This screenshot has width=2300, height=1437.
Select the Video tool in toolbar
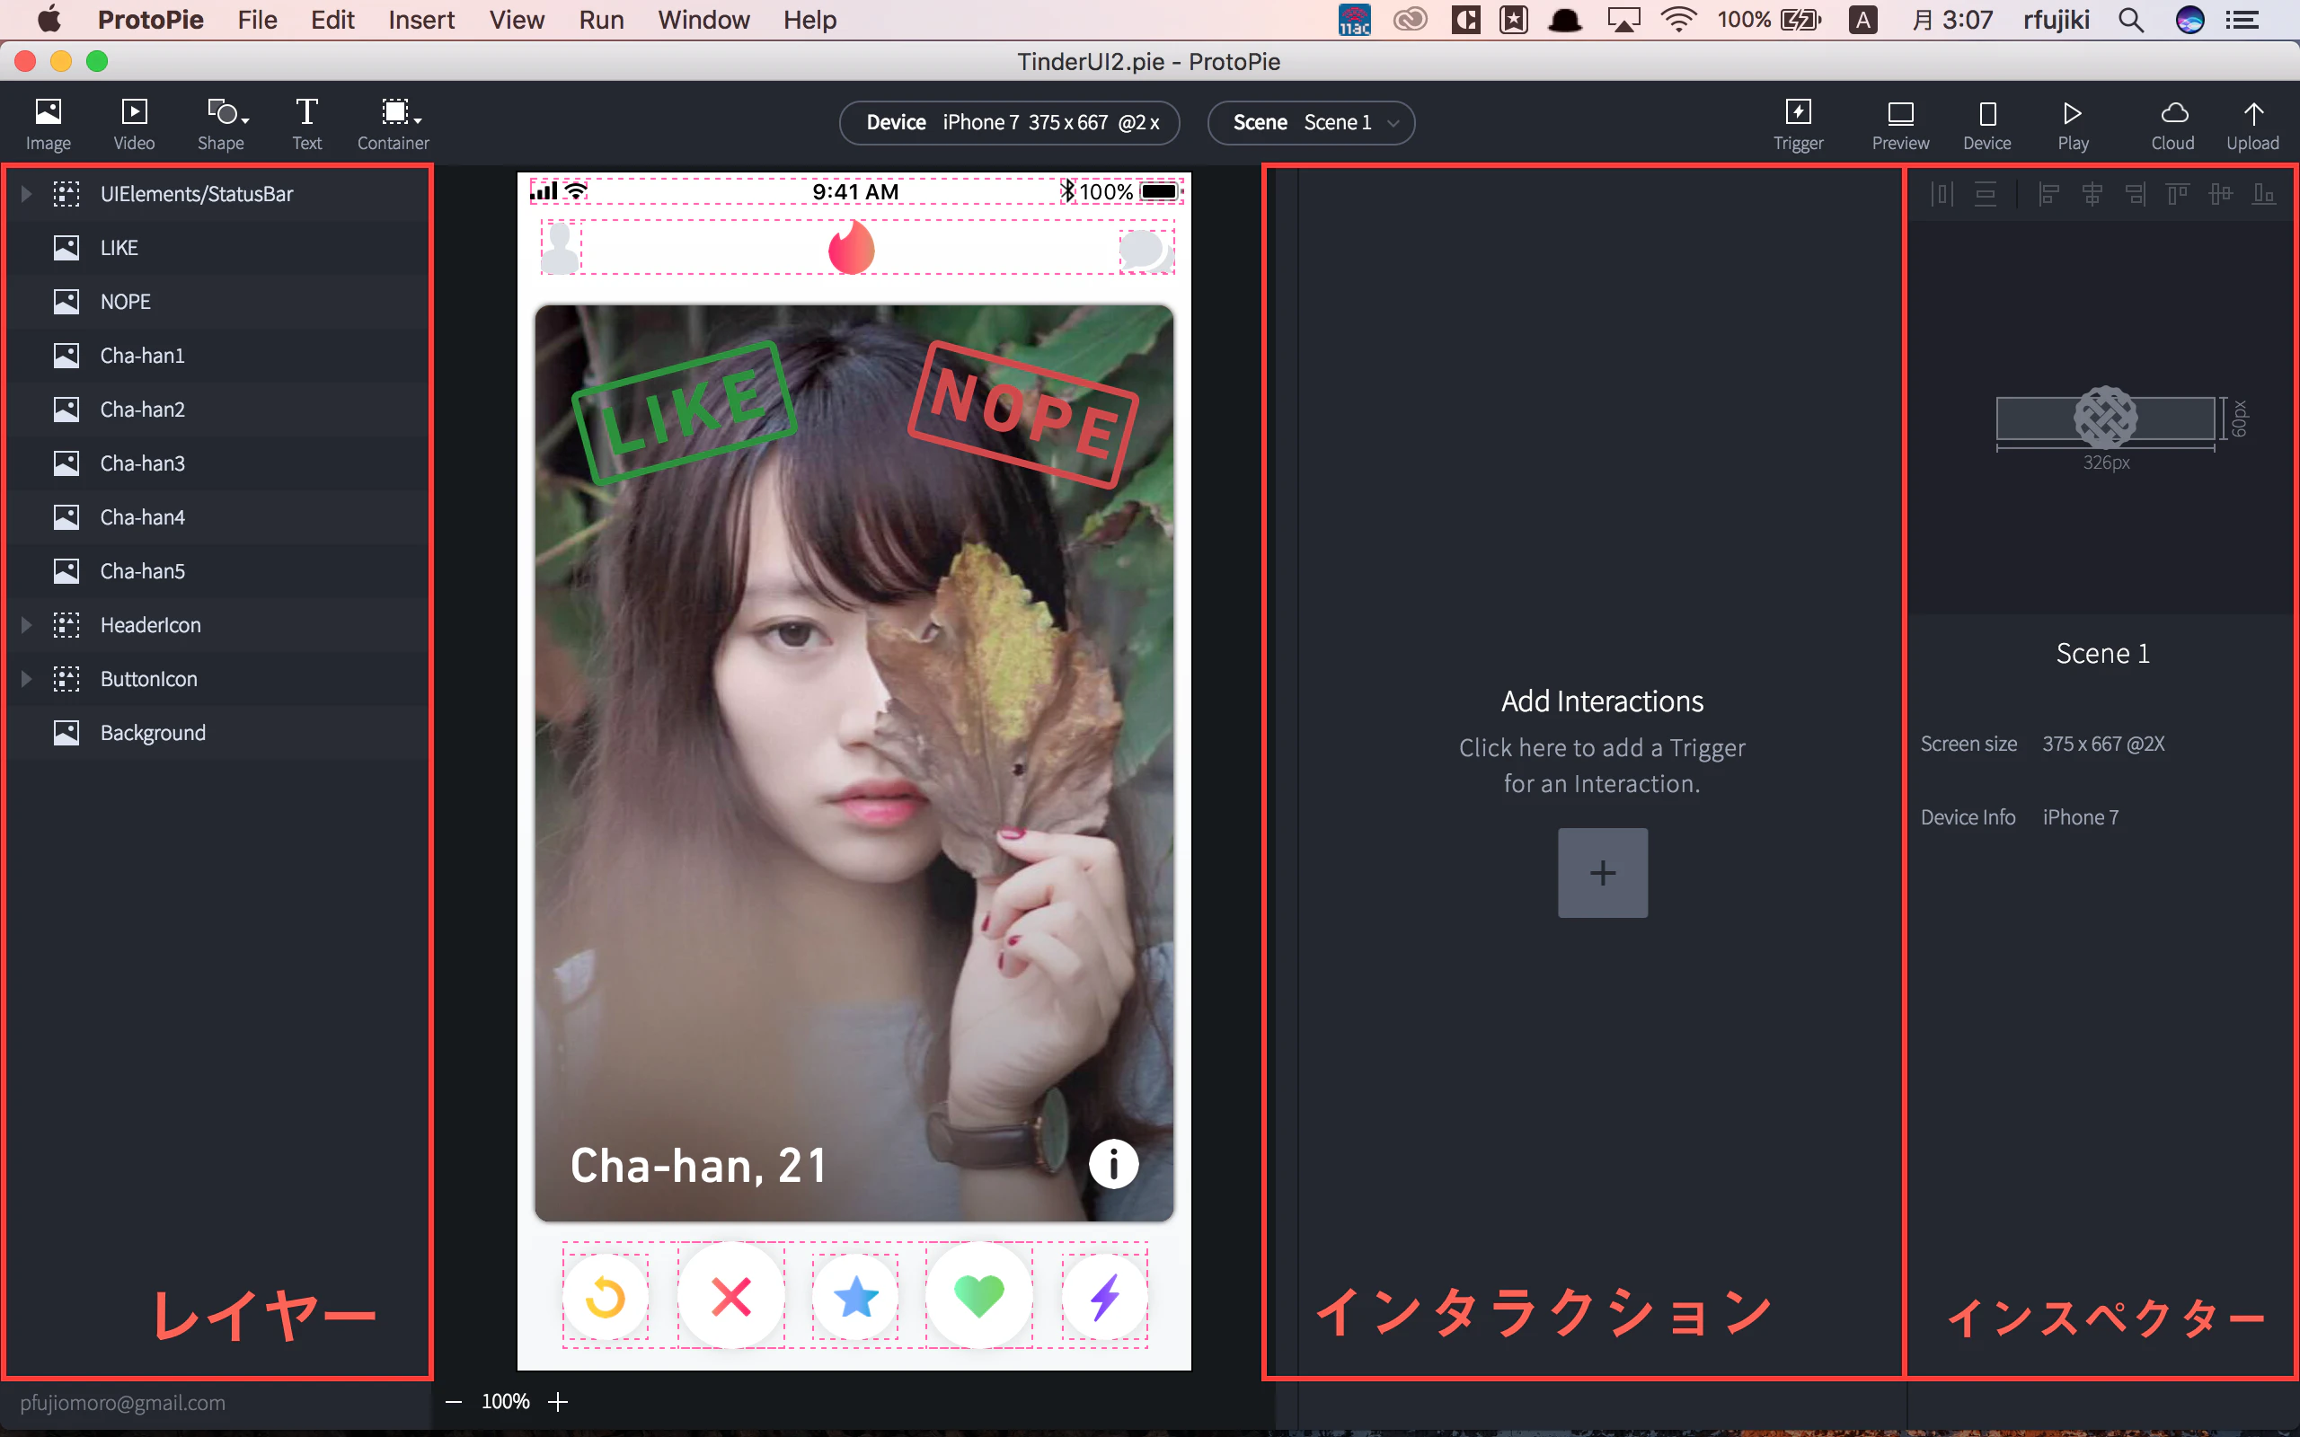(134, 124)
